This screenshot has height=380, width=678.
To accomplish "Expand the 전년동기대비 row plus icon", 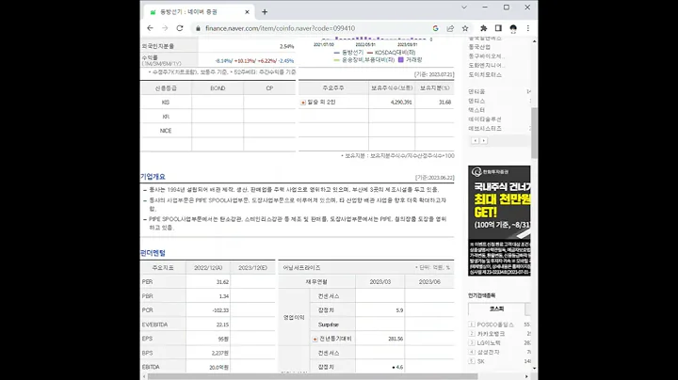I will point(315,339).
